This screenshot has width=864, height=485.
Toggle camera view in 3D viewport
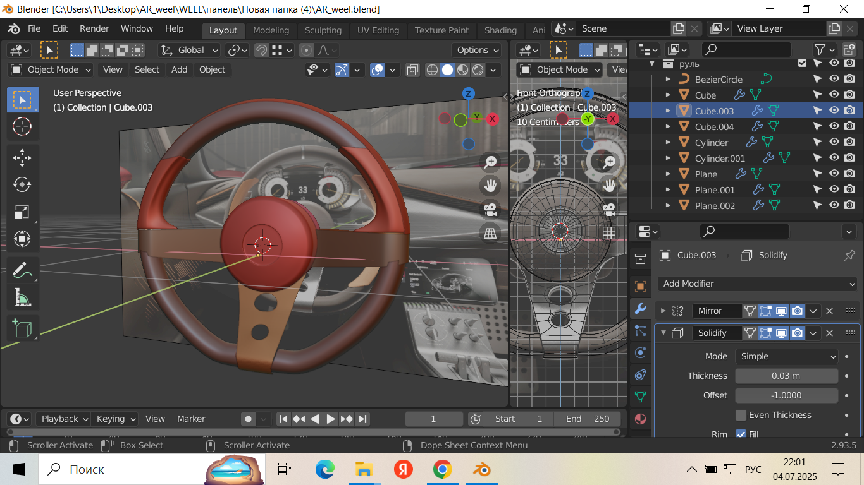(490, 209)
